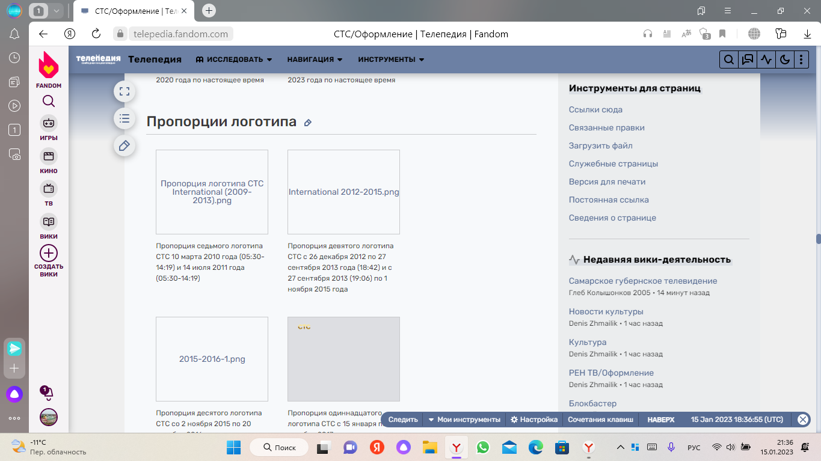Open ВИКИ wikis section icon
The image size is (821, 461).
(x=49, y=222)
